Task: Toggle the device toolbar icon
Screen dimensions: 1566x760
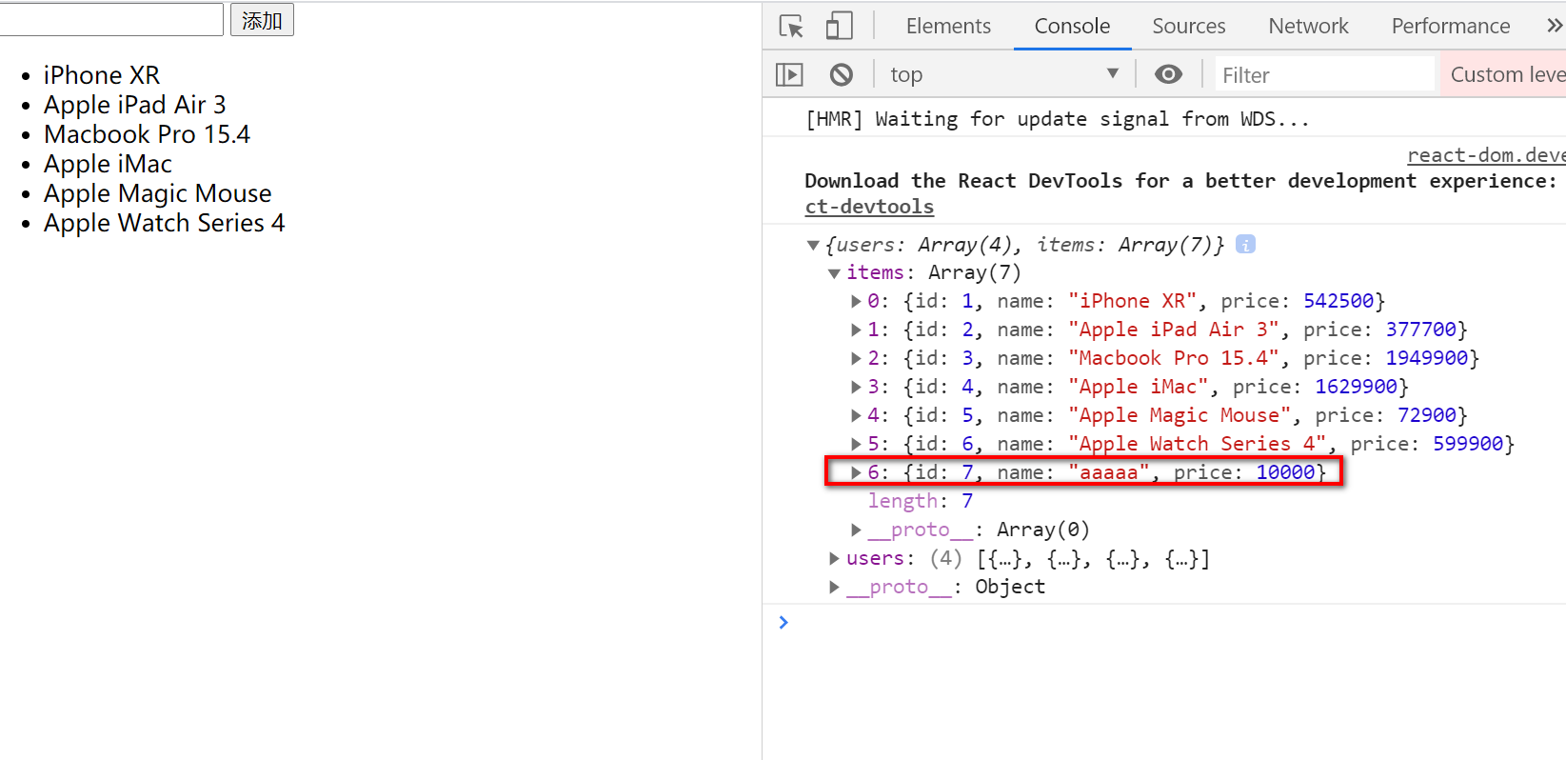Action: [839, 26]
